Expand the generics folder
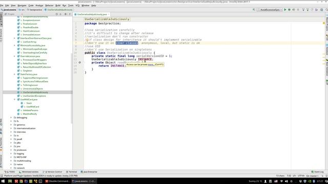This screenshot has height=184, width=328. [x=11, y=125]
